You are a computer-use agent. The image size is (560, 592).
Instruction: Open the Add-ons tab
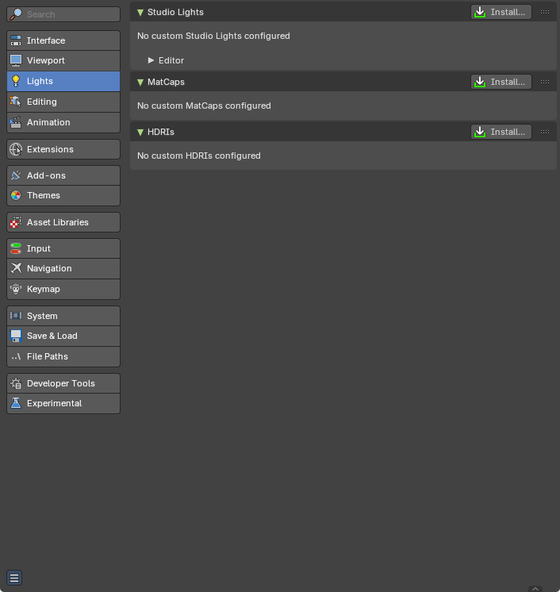point(63,175)
